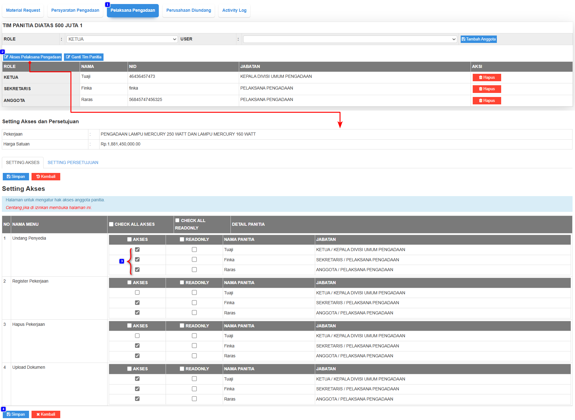This screenshot has width=575, height=420.
Task: Uncheck Akses for Raras under Upload Dokumen
Action: tap(137, 399)
